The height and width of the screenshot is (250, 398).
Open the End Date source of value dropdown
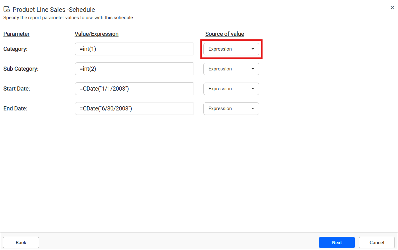[231, 109]
